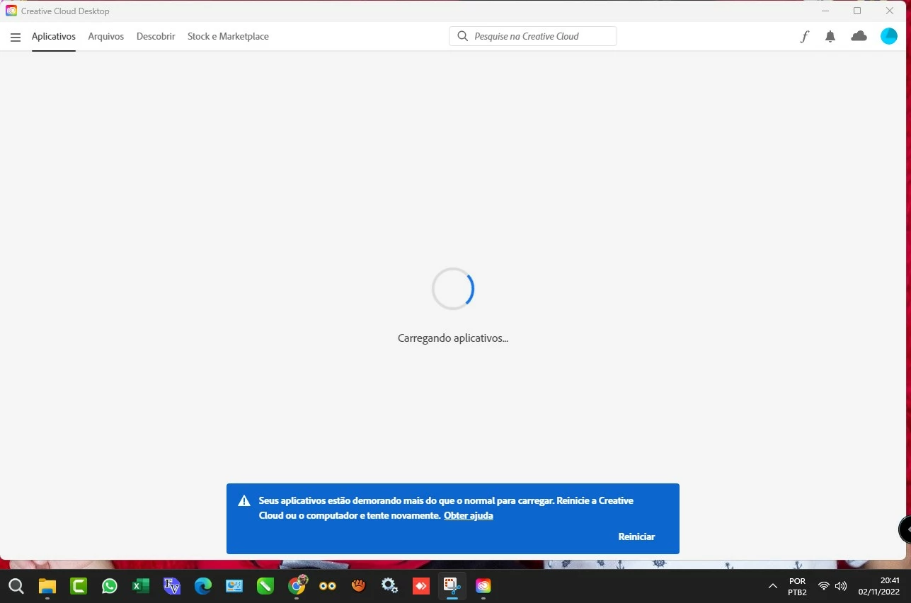
Task: Launch Microsoft Edge from the taskbar
Action: pos(202,586)
